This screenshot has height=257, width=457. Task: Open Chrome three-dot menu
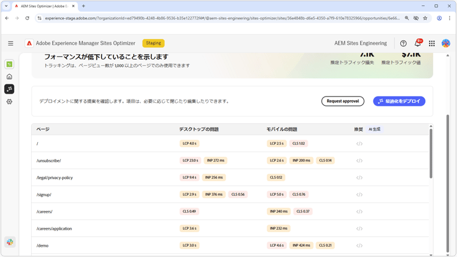[x=450, y=18]
